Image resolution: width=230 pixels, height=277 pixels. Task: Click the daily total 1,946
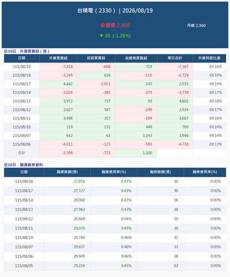pos(184,136)
